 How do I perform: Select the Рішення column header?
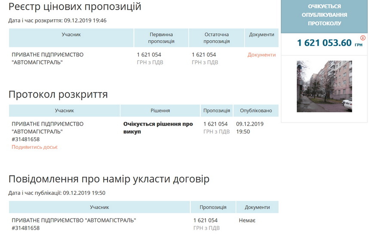tap(160, 111)
